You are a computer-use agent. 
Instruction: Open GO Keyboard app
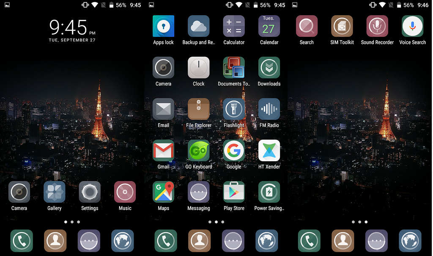(199, 151)
